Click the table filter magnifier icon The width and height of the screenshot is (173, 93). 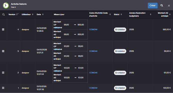[x=4, y=14]
